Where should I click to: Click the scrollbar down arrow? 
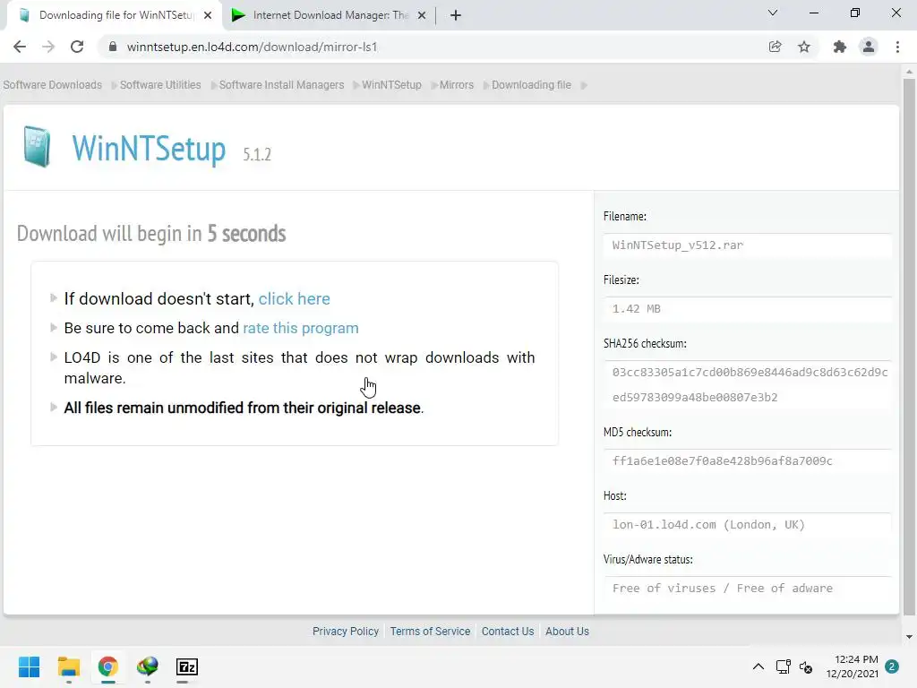(909, 637)
